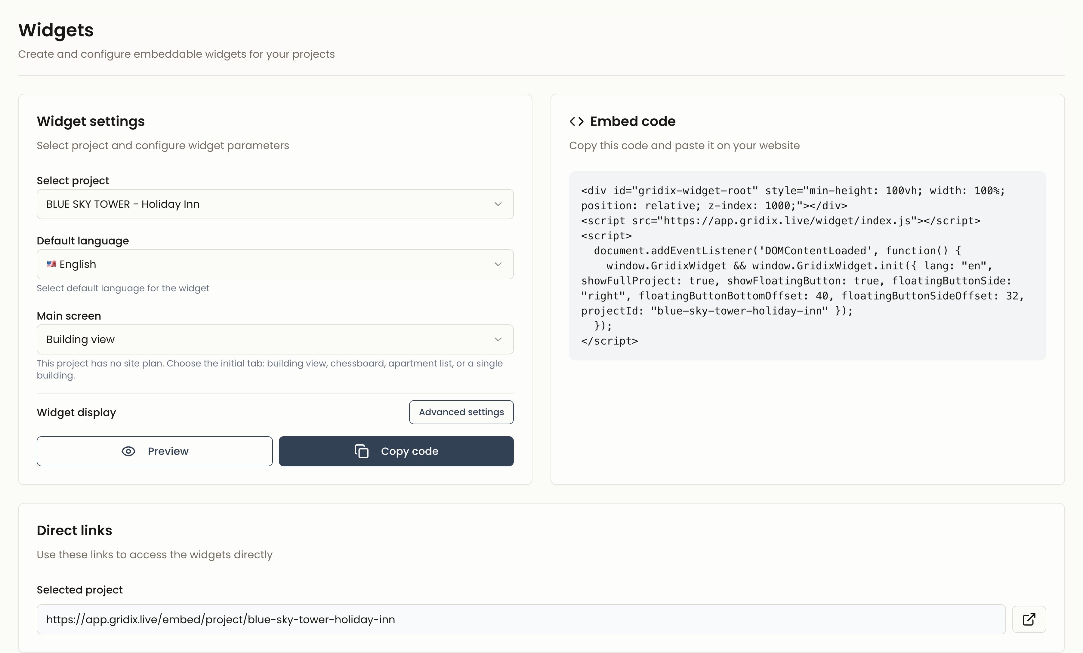Expand the Default language chevron arrow
The image size is (1083, 653).
(498, 264)
